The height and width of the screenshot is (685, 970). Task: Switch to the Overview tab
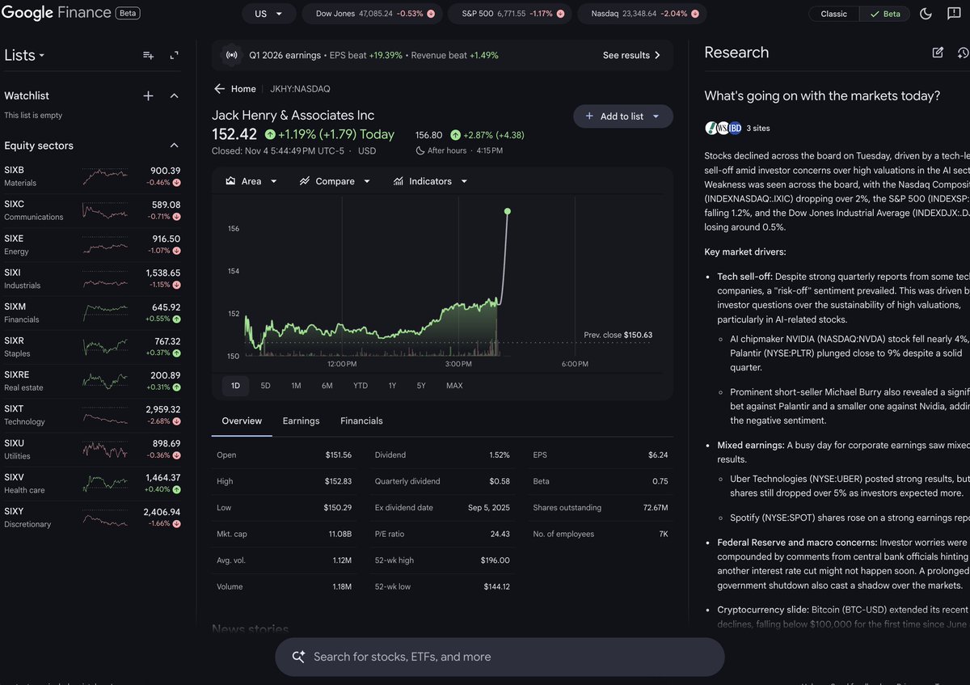tap(242, 421)
